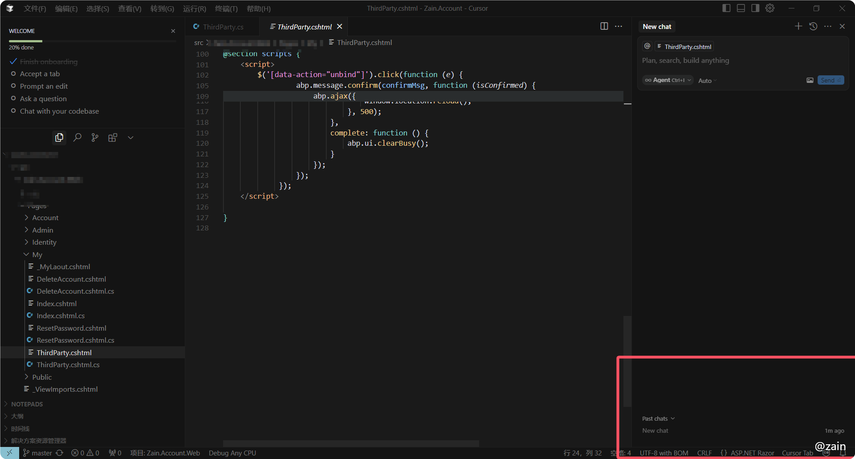Toggle the bottom panel layout icon
The image size is (855, 459).
pos(741,8)
